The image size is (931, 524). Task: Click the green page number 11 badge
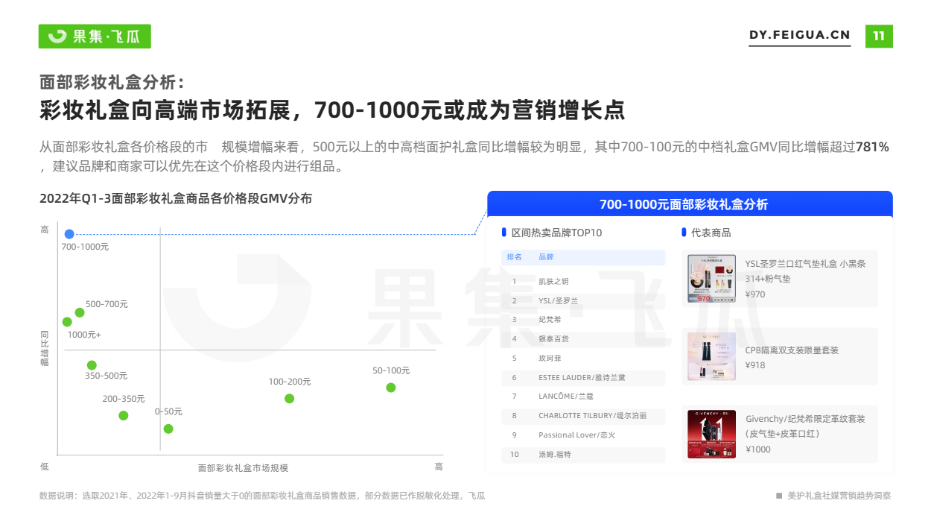[879, 36]
